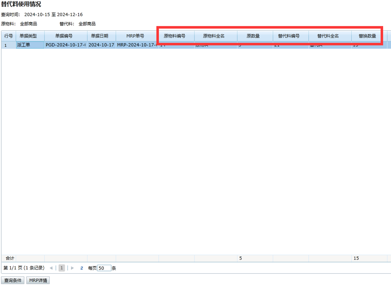Sort by the 单据编号 column header
The image size is (391, 285).
pos(66,36)
